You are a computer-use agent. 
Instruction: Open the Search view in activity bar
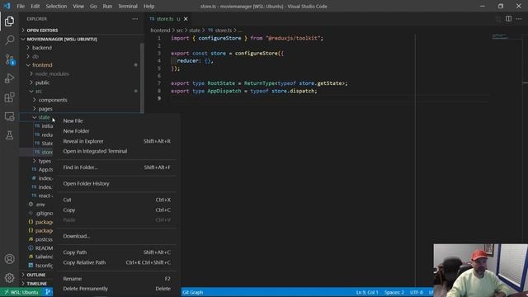tap(9, 40)
